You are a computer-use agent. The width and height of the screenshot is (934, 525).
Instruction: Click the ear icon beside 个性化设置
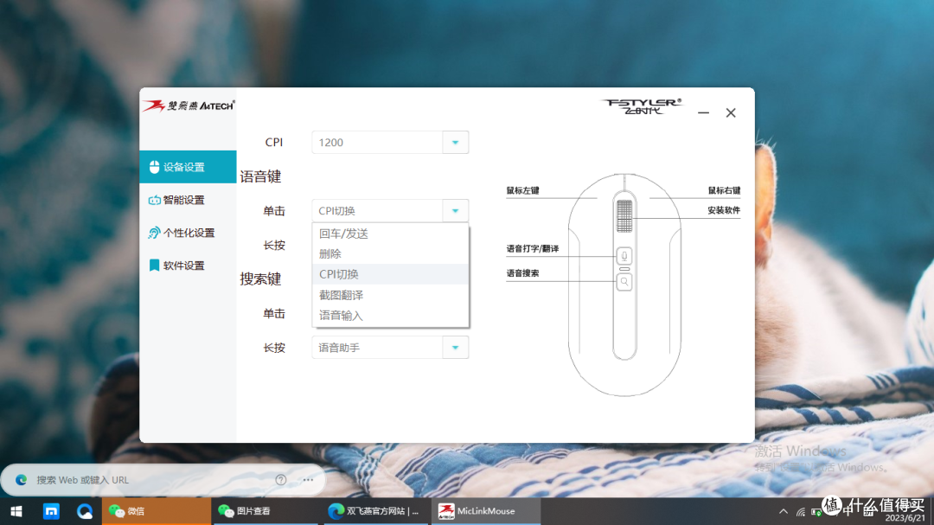click(154, 233)
